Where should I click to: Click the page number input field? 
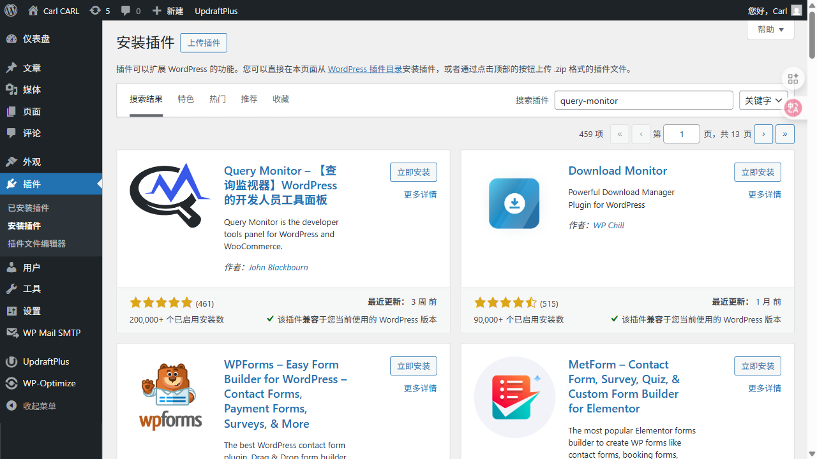click(x=681, y=134)
